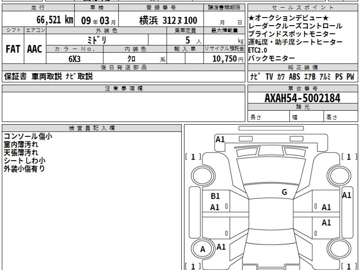Click the セールスポイント header

[302, 8]
